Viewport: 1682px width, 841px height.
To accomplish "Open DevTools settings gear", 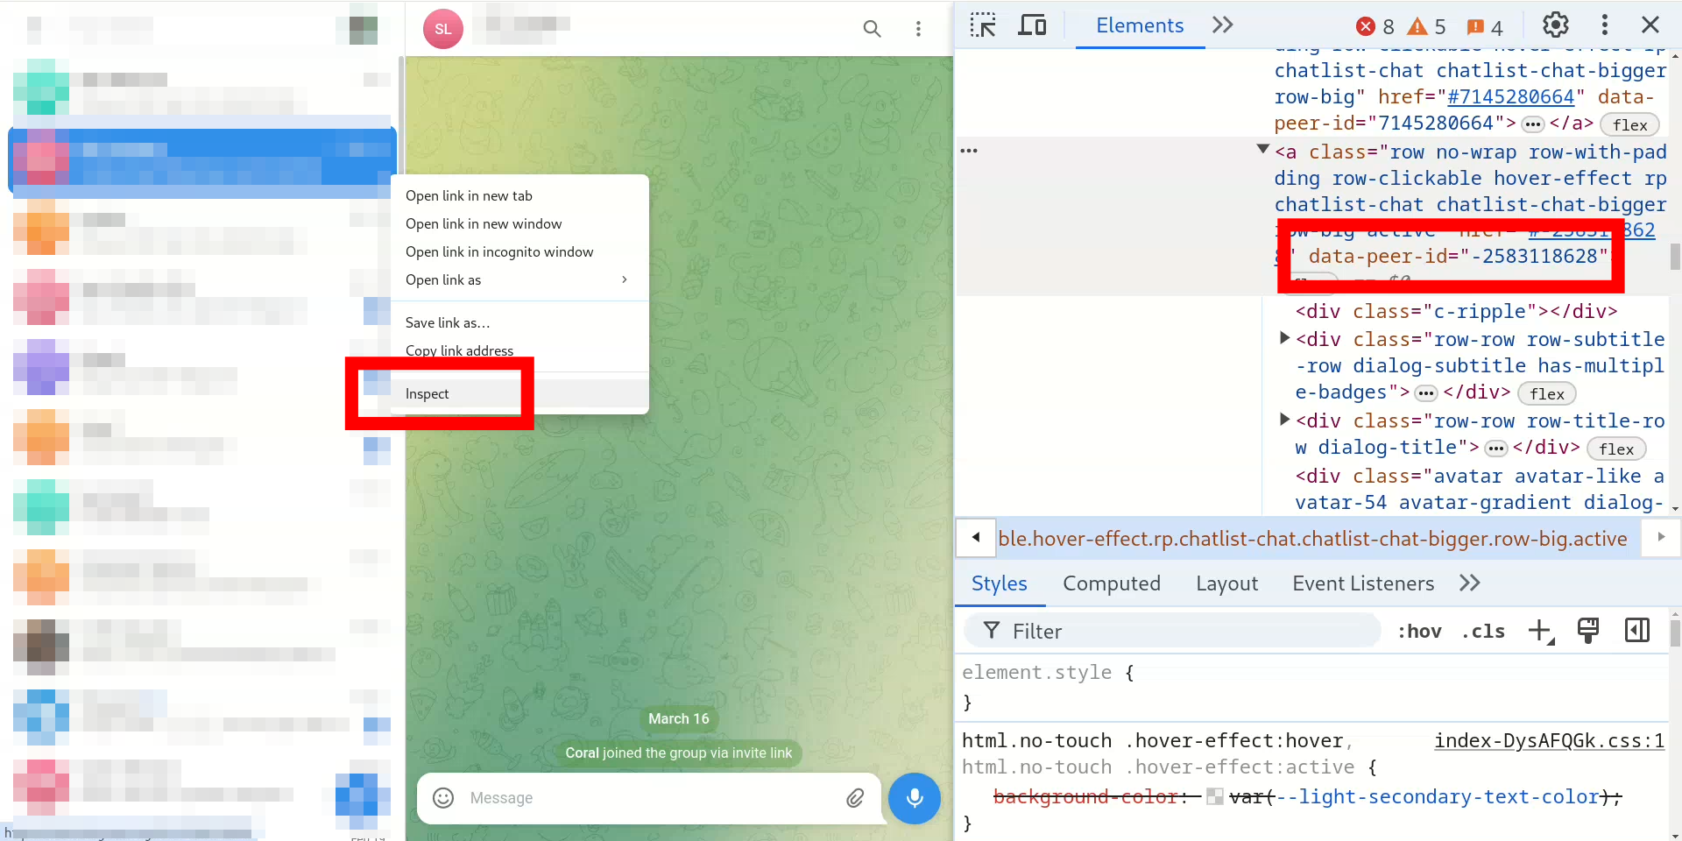I will point(1556,25).
